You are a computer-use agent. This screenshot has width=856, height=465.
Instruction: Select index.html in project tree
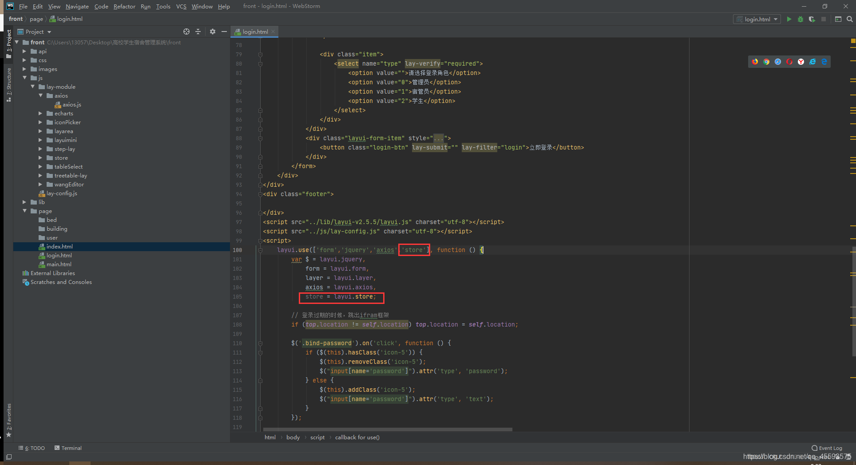[59, 246]
